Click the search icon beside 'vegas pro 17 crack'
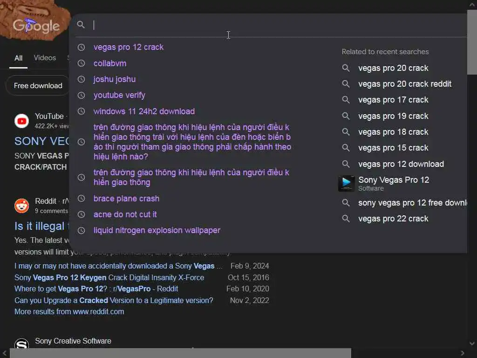Screen dimensions: 477x358 point(346,100)
